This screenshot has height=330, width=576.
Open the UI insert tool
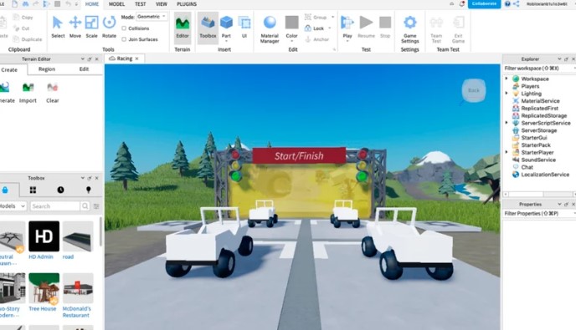244,28
